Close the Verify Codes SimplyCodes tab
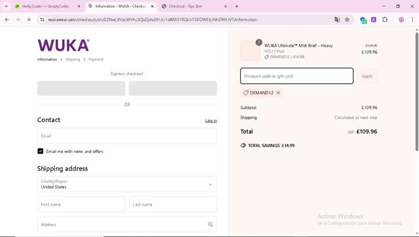The image size is (419, 237). [79, 6]
